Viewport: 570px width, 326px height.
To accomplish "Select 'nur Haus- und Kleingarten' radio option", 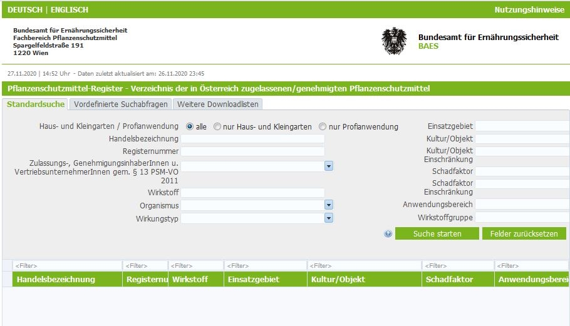I will click(x=217, y=126).
